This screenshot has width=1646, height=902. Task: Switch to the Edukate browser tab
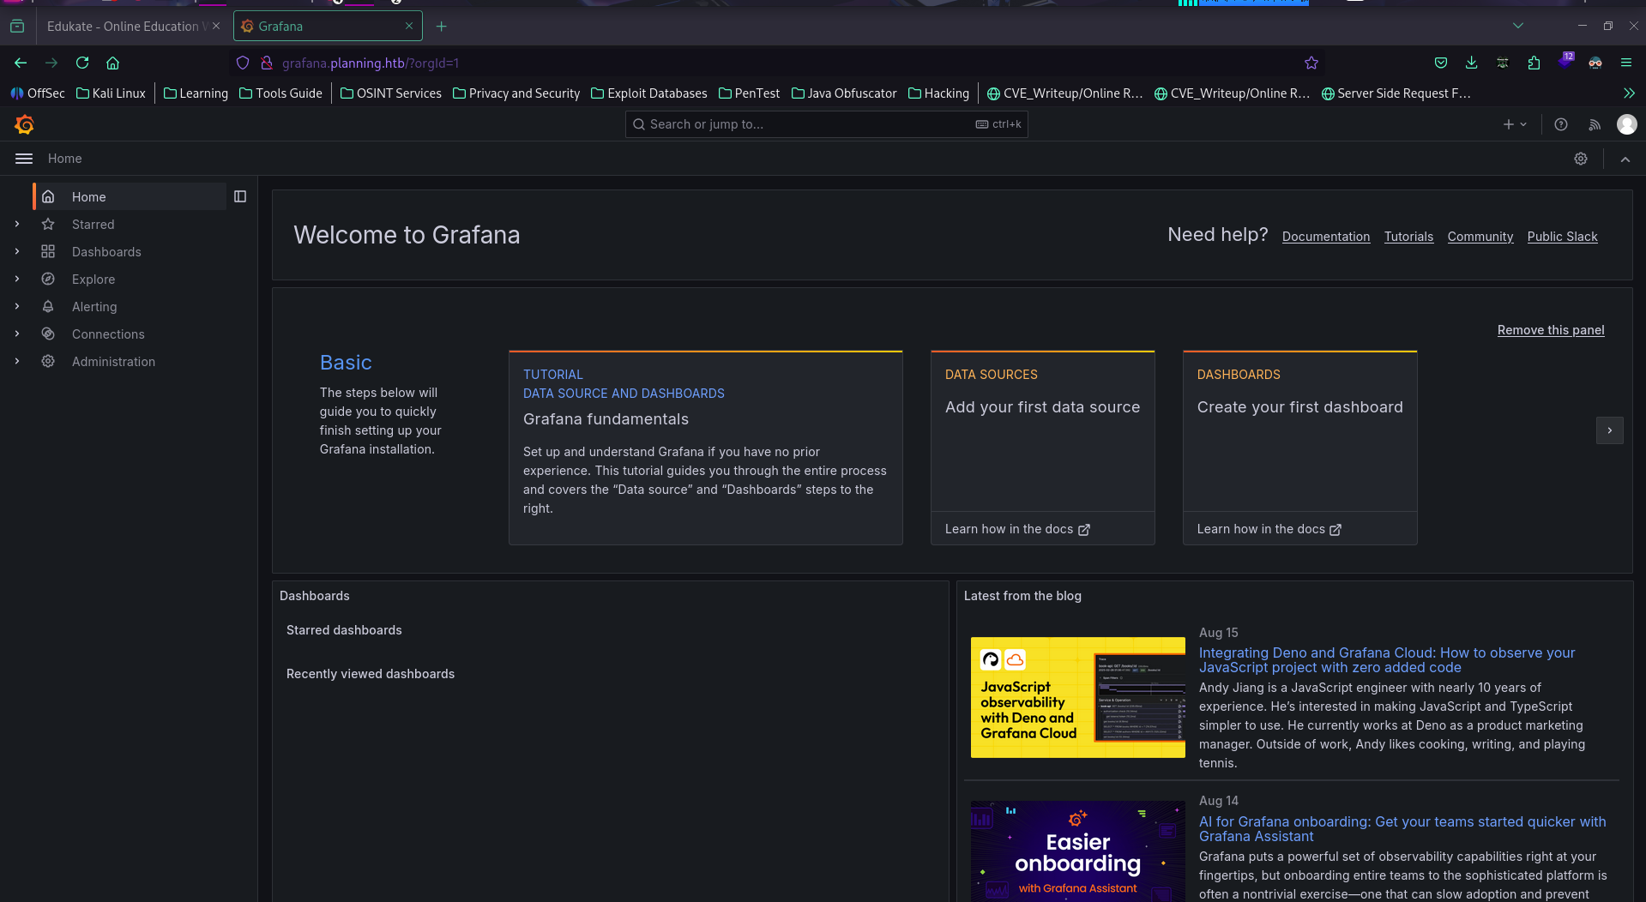click(123, 27)
